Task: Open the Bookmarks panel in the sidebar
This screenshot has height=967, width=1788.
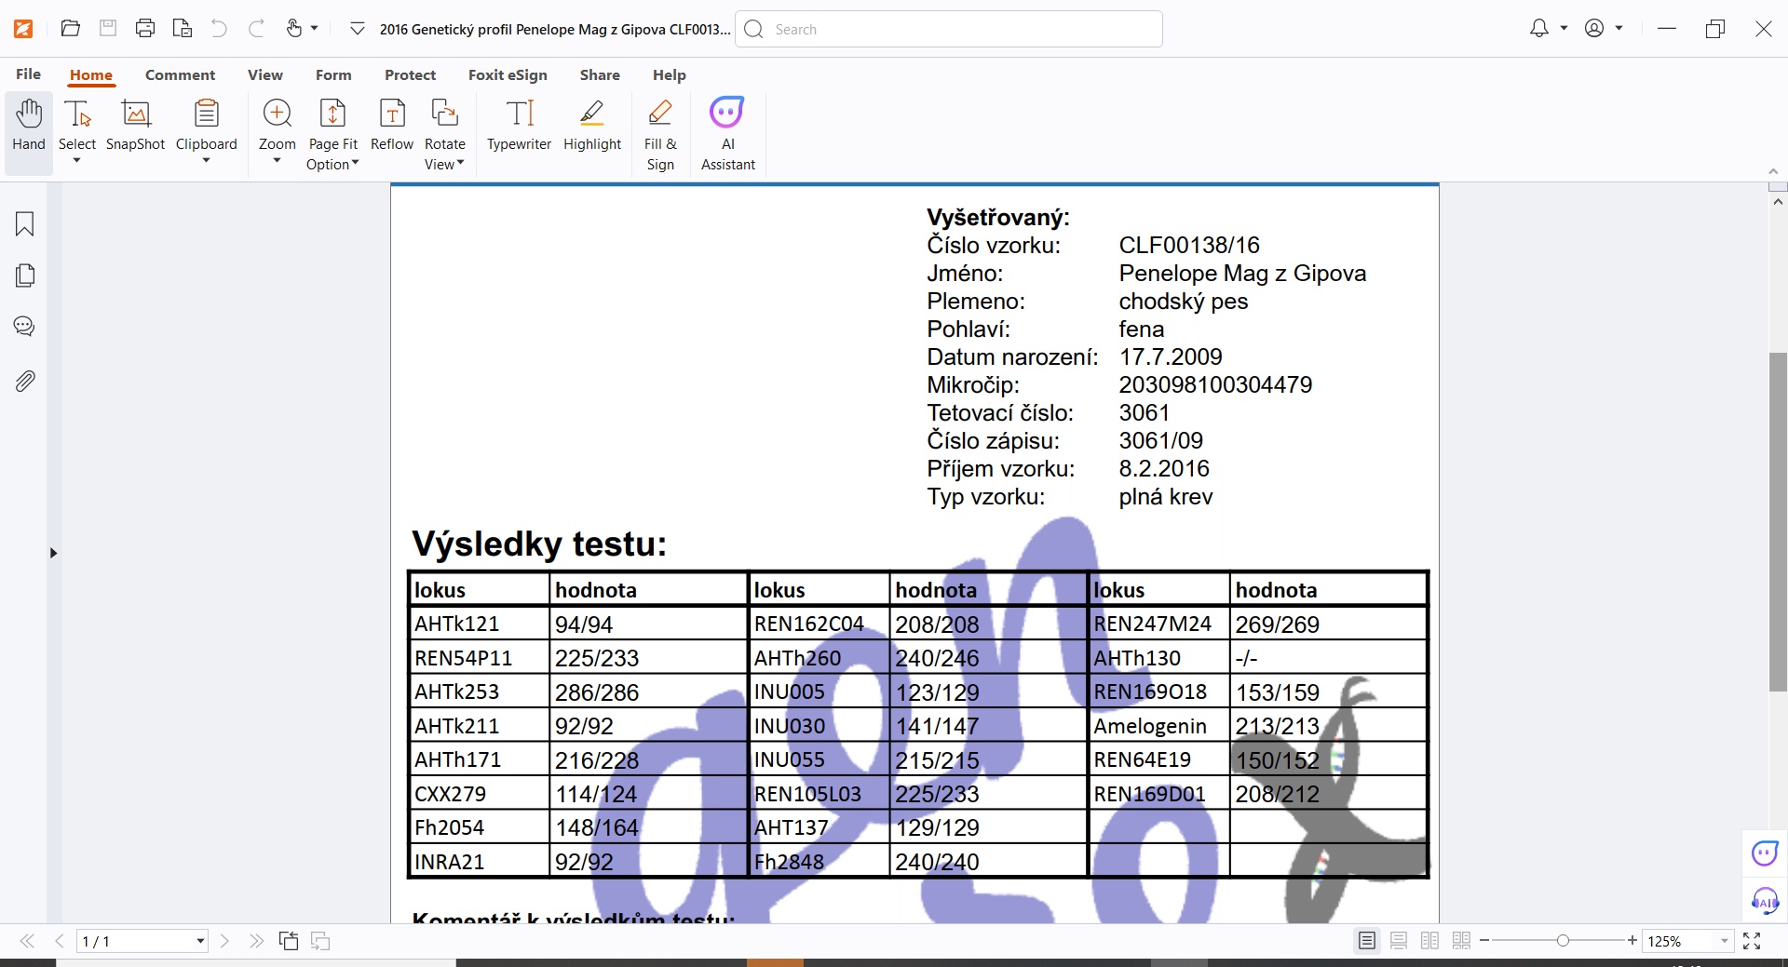Action: point(25,223)
